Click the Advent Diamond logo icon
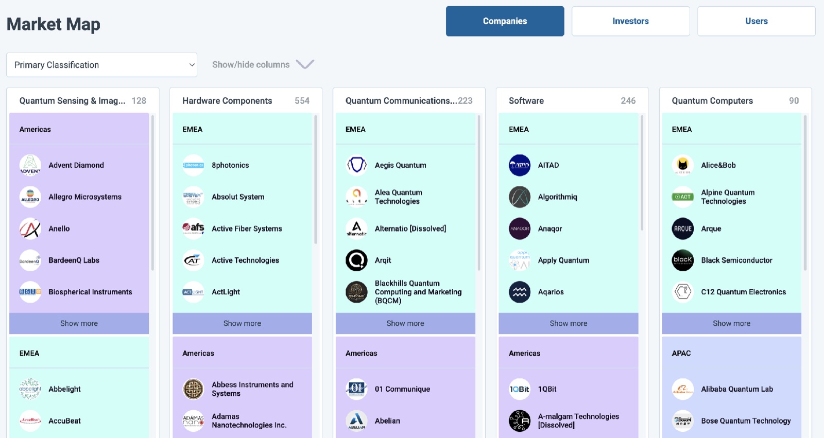 30,165
